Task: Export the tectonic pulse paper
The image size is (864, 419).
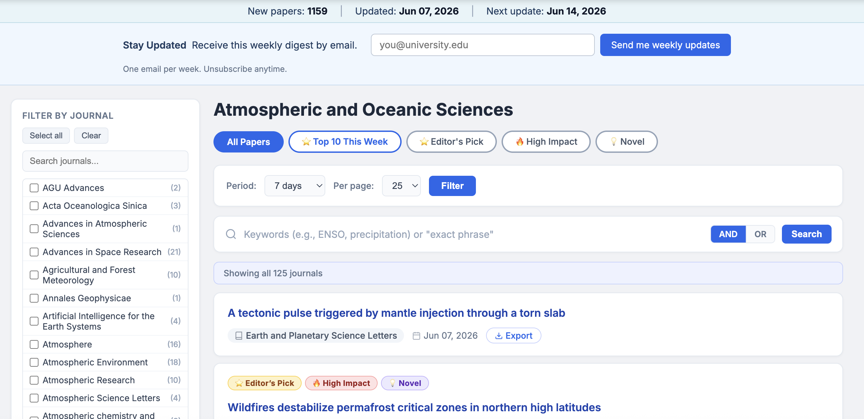Action: pyautogui.click(x=513, y=336)
